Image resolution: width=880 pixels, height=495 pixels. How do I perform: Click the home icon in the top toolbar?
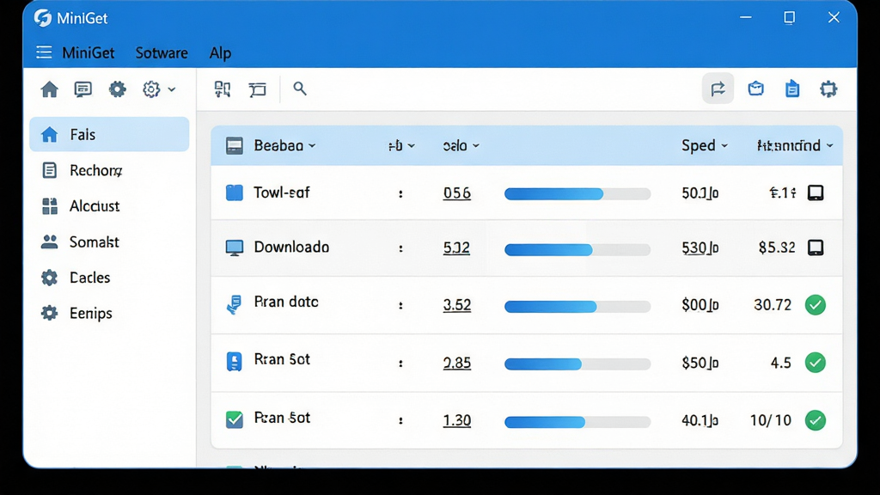click(x=49, y=89)
